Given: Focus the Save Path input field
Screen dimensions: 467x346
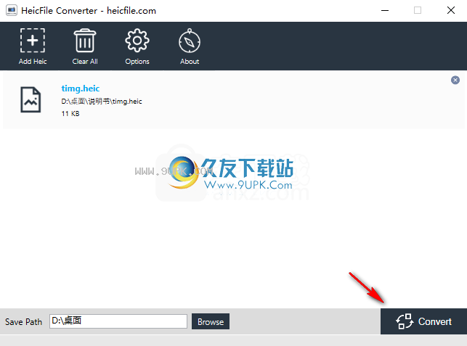Looking at the screenshot, I should coord(118,321).
